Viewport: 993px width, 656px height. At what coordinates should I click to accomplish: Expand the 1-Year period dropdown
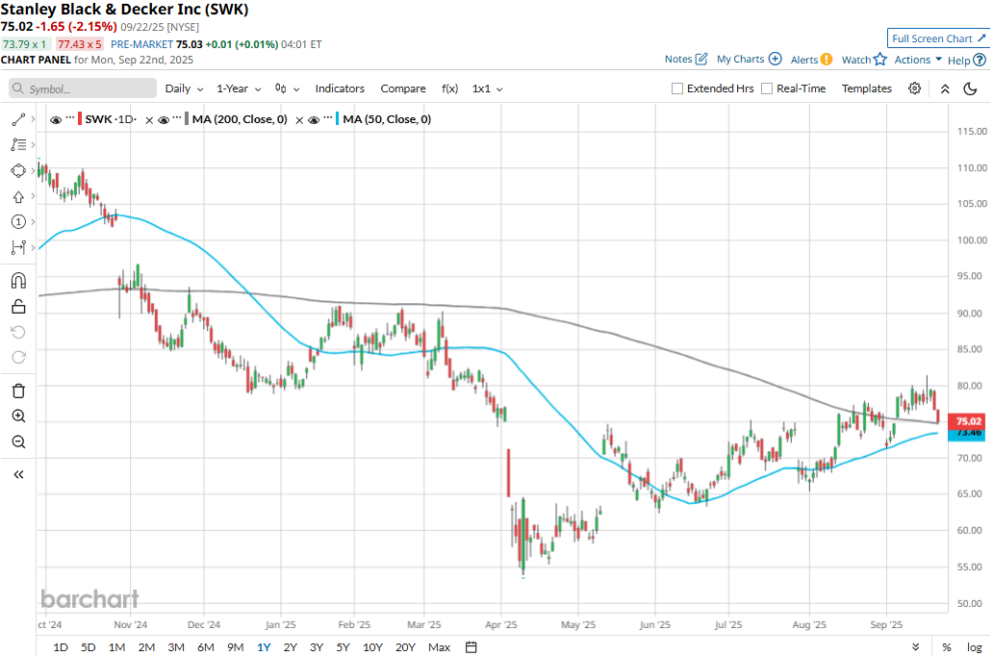click(x=238, y=88)
